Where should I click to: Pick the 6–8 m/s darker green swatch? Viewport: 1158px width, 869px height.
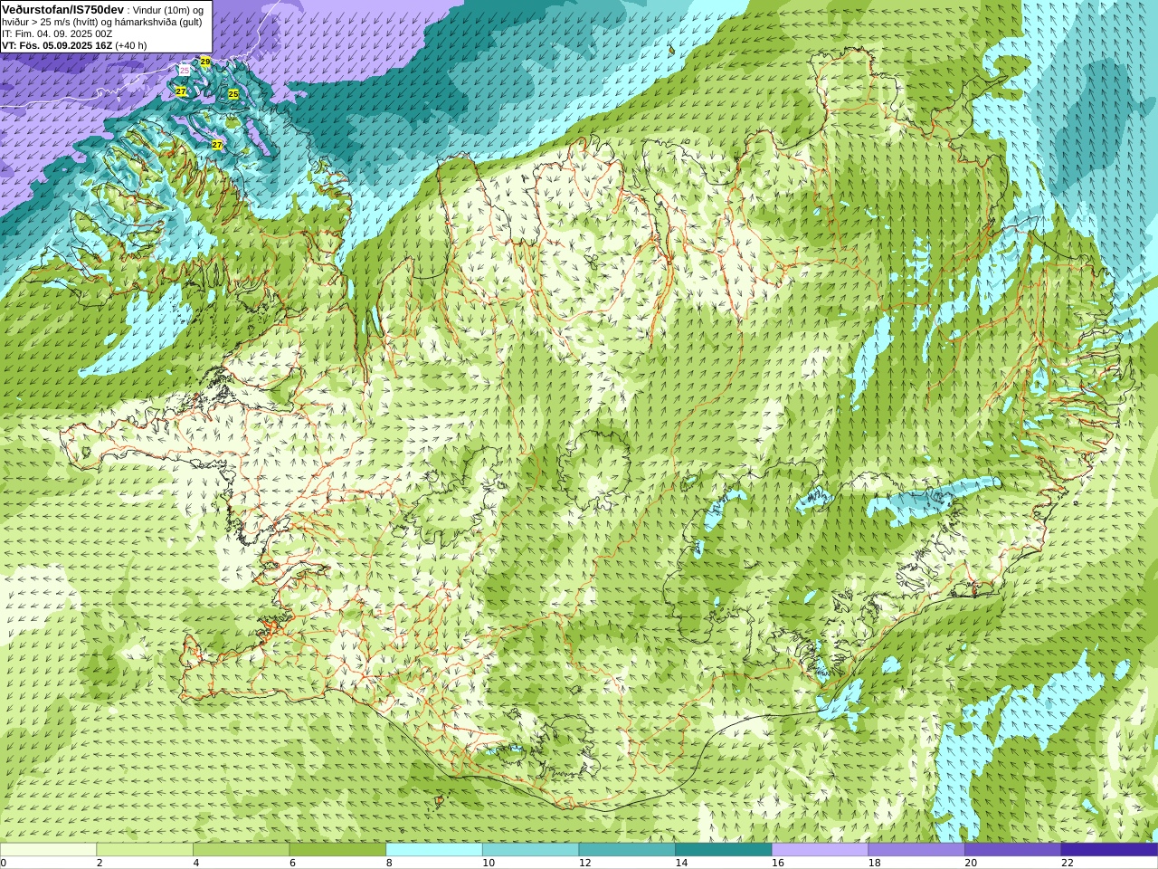[337, 850]
